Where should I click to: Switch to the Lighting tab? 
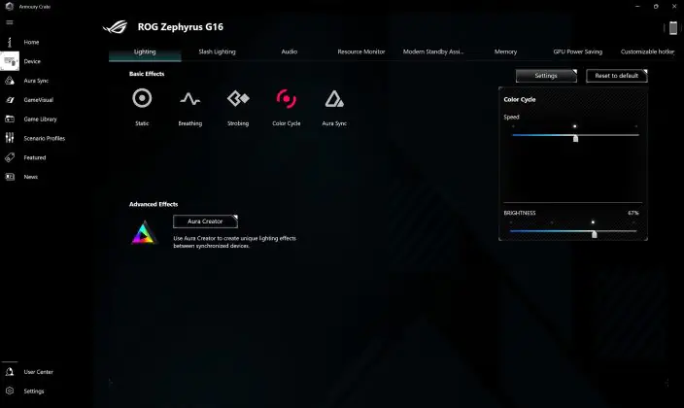(145, 51)
